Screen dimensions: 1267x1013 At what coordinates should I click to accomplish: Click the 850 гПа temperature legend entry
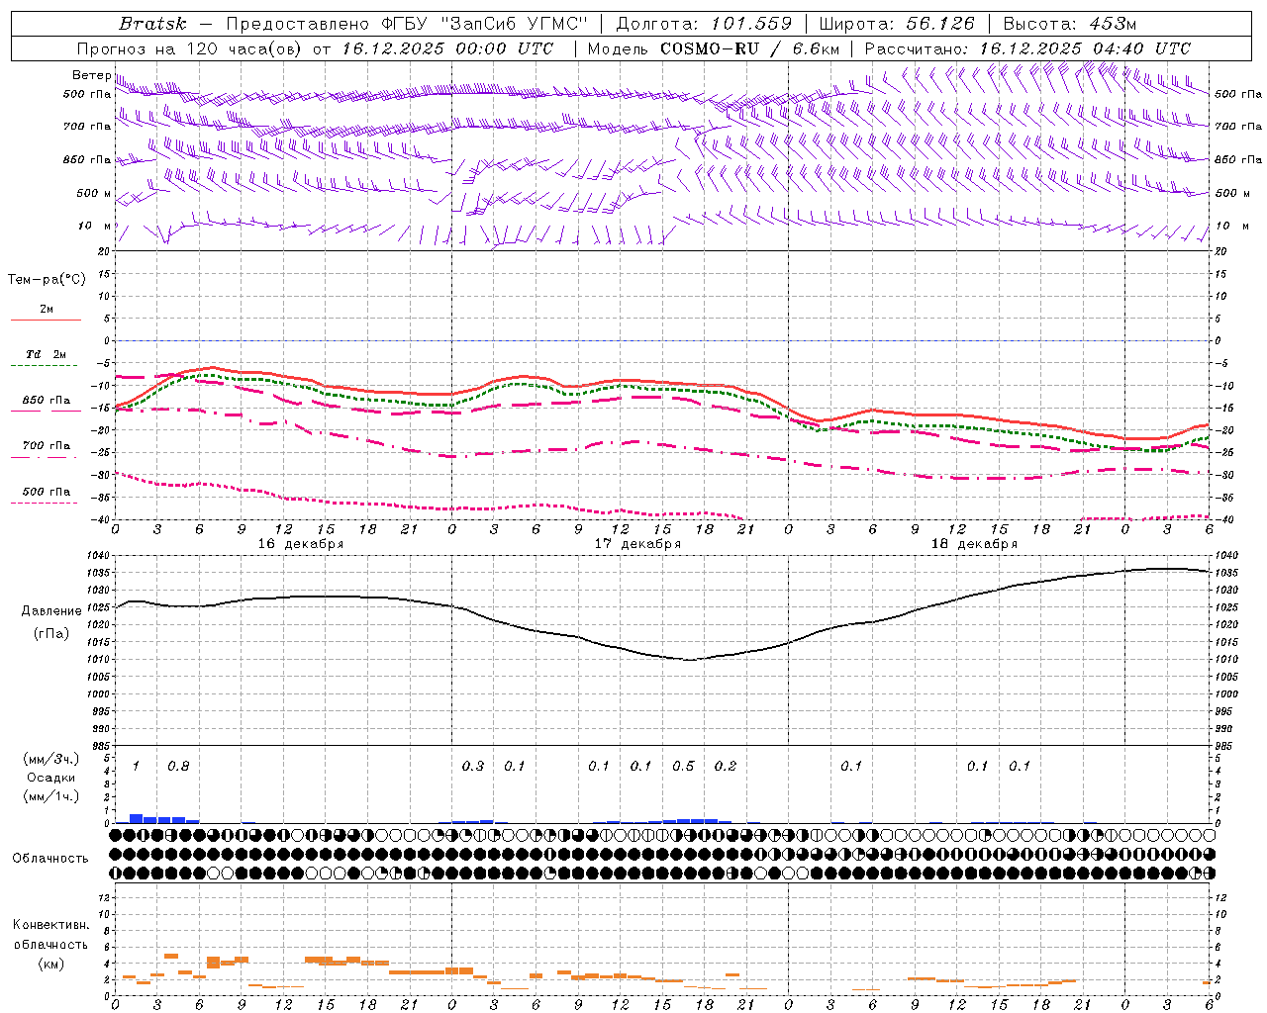tap(47, 401)
